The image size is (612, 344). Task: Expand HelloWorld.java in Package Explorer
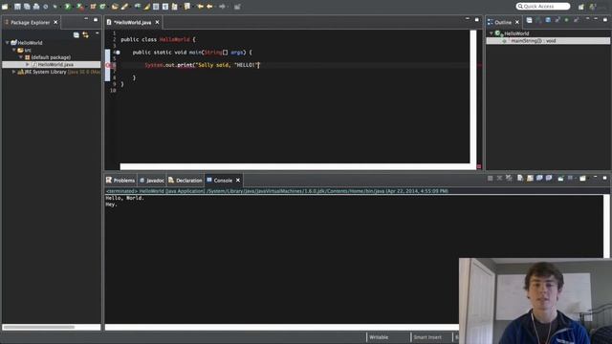(28, 64)
